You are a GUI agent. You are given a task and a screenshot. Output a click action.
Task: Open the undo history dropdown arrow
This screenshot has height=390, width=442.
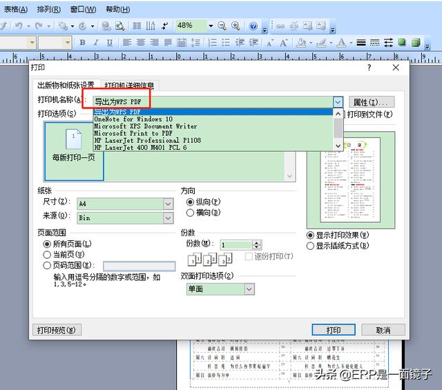[28, 26]
